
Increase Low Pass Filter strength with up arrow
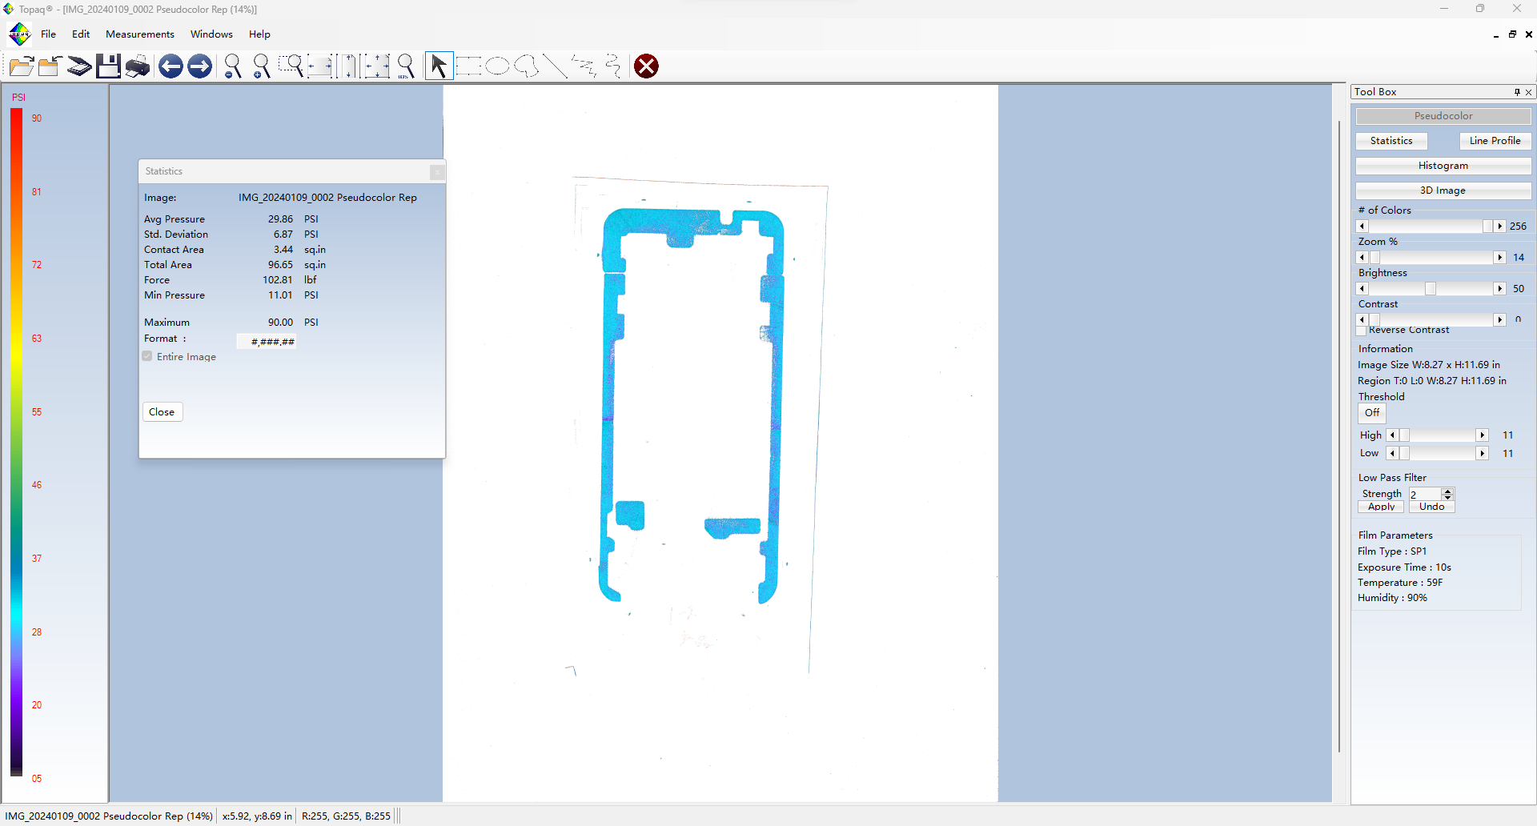pyautogui.click(x=1447, y=491)
